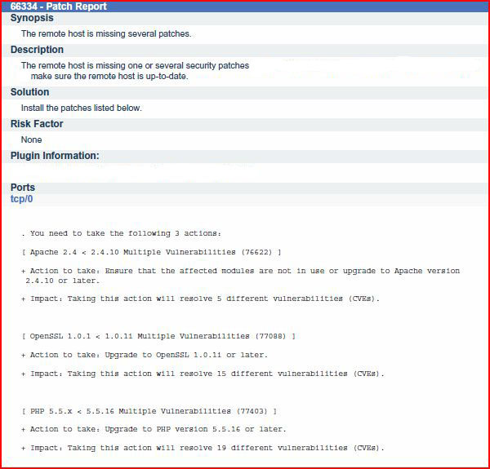The image size is (490, 469).
Task: Click 'Upgrade to OpenSSL 1.0.1i or later'
Action: pos(186,355)
